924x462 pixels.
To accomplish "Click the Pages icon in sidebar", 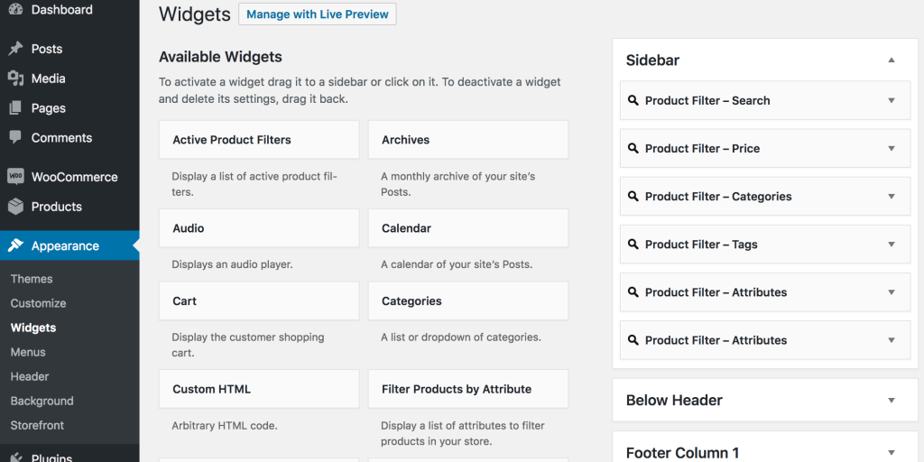I will click(15, 108).
